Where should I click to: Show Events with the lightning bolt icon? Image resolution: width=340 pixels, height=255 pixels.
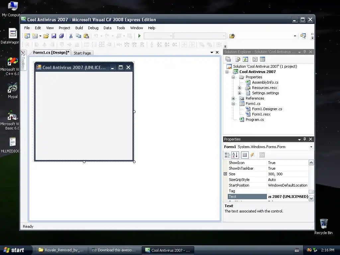tap(252, 155)
